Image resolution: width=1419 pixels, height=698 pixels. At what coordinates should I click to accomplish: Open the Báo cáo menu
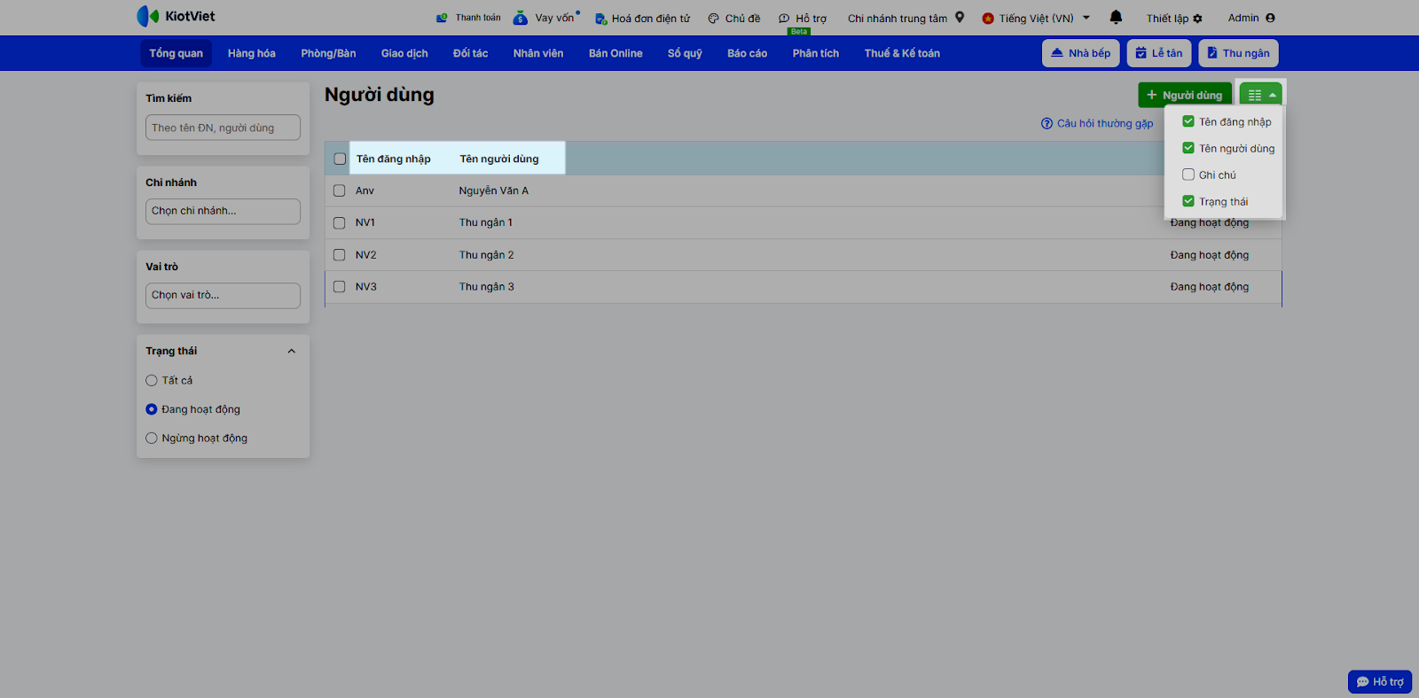(747, 53)
